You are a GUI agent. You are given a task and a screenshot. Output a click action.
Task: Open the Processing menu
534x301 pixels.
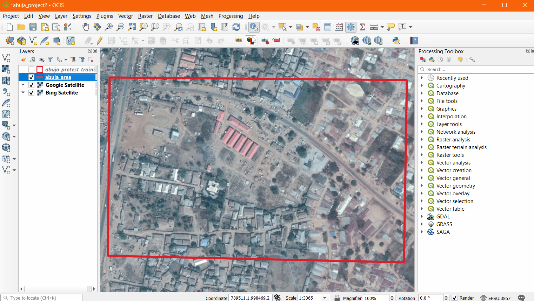pyautogui.click(x=231, y=16)
